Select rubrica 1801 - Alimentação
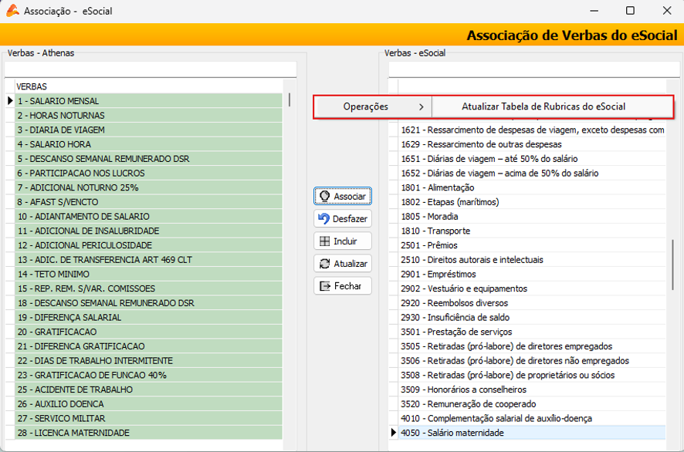This screenshot has height=452, width=684. (532, 188)
